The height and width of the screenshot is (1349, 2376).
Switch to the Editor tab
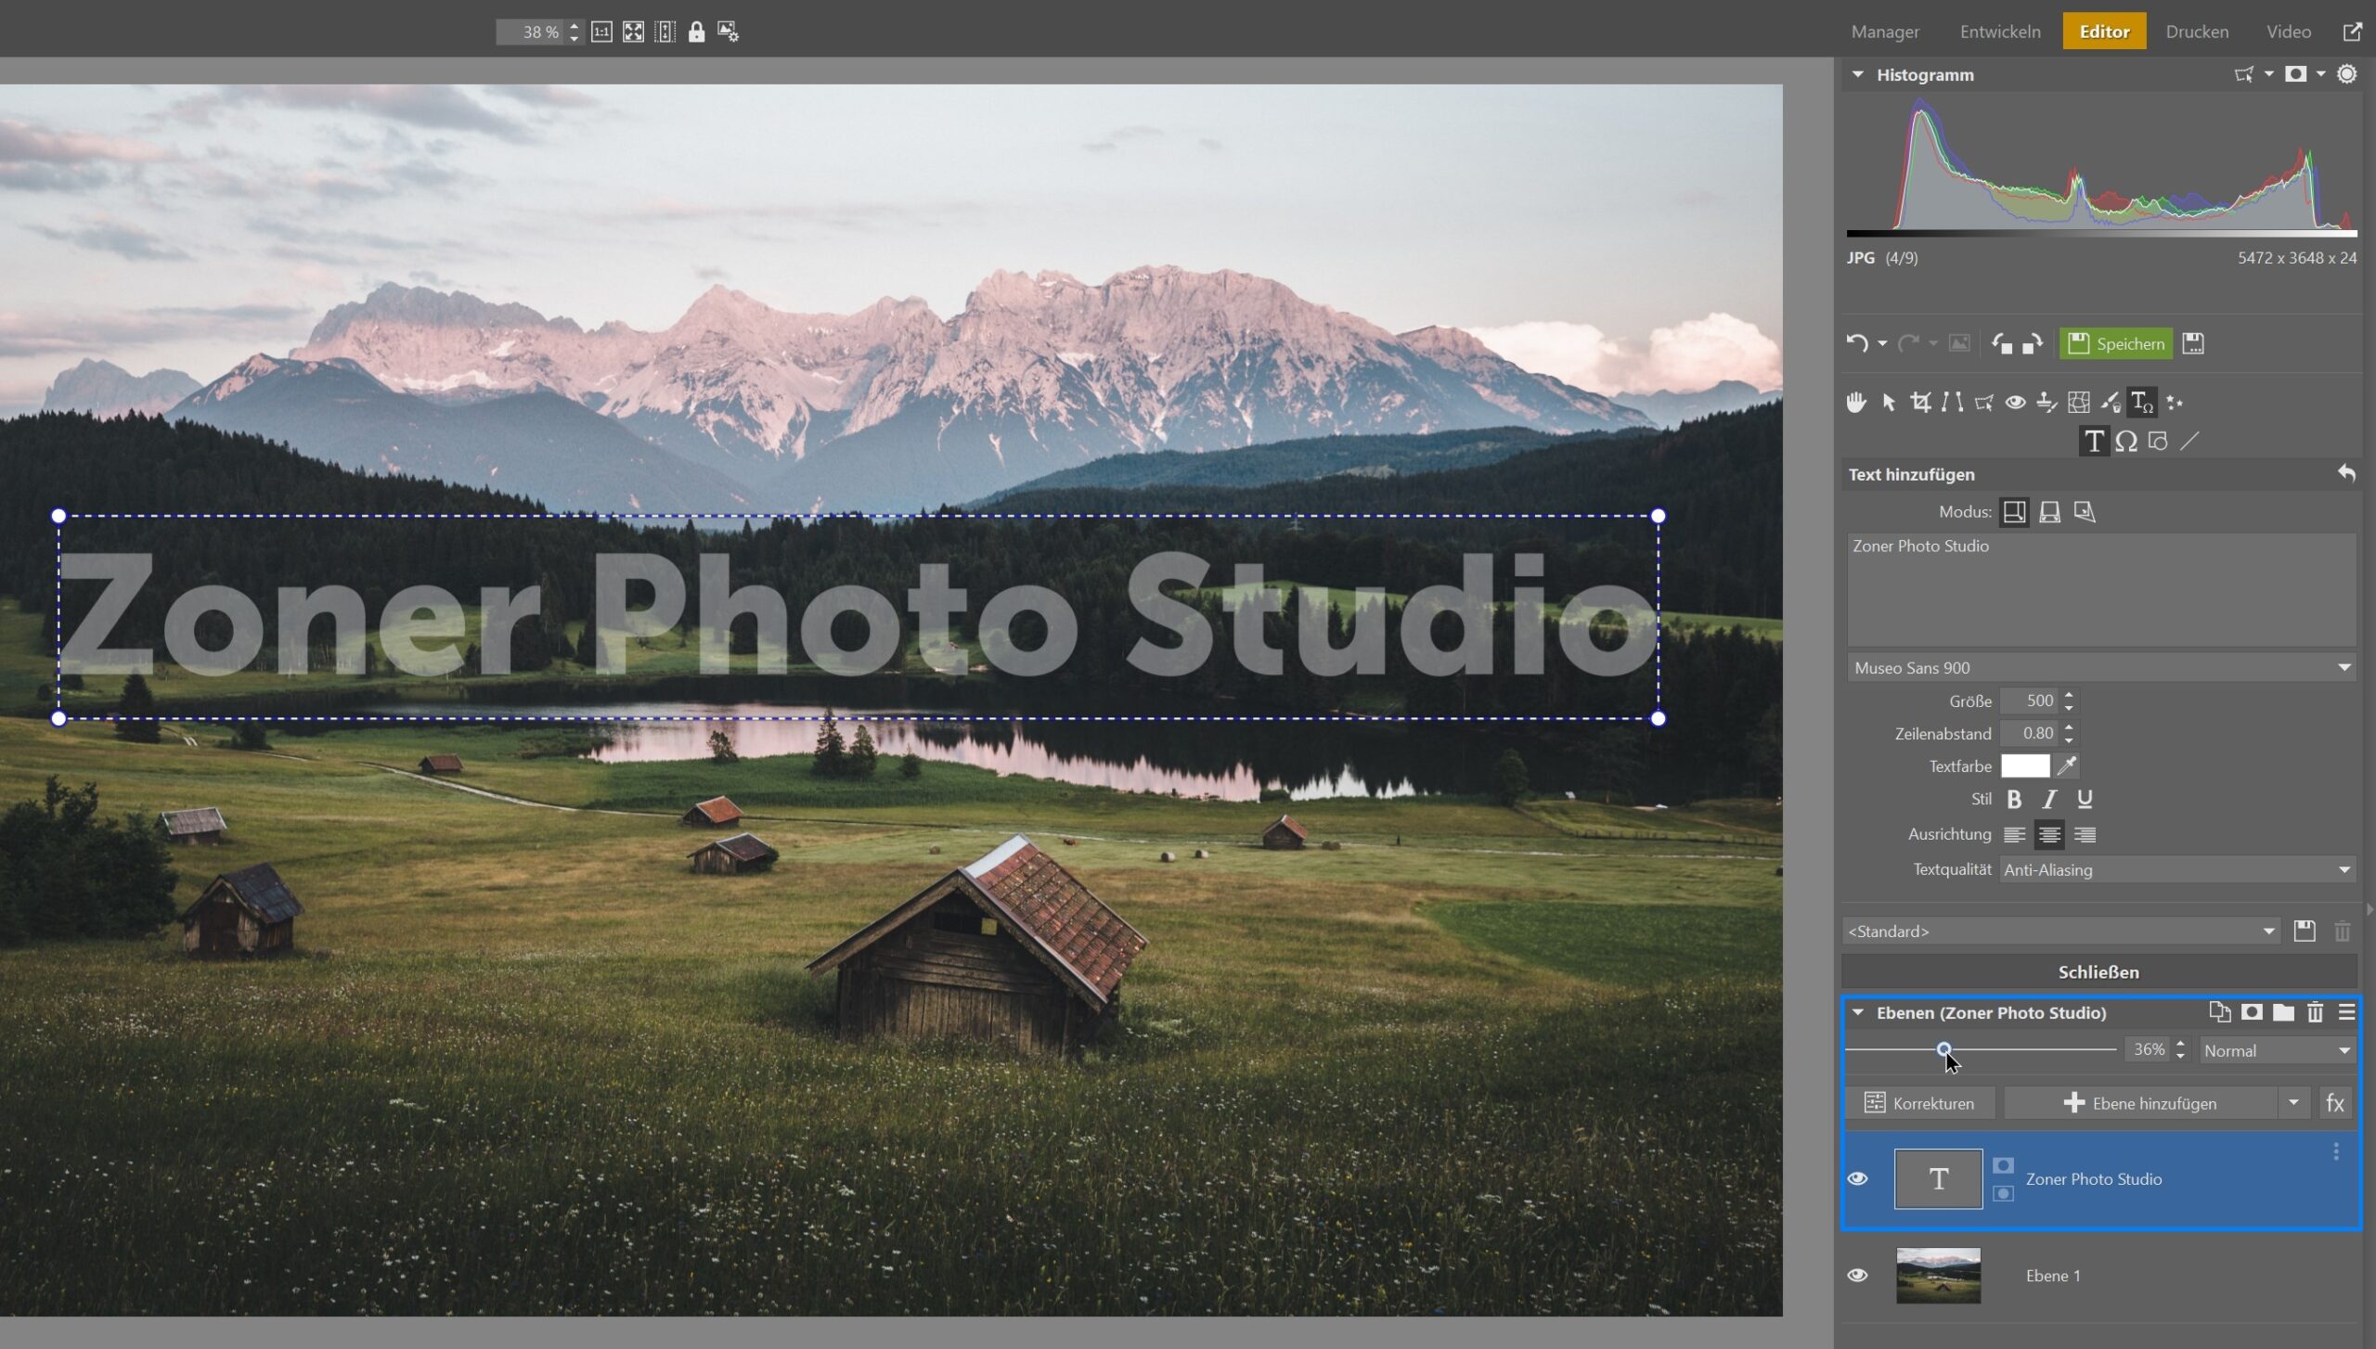click(2104, 32)
